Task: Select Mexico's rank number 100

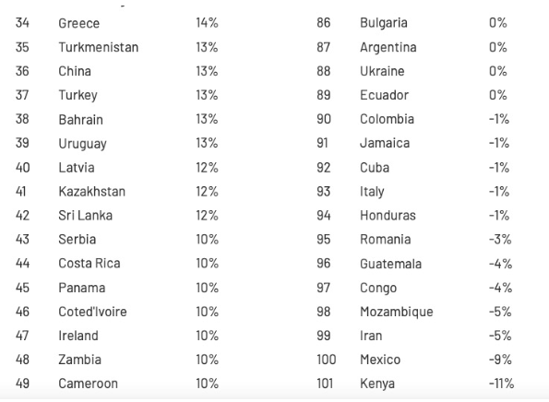Action: tap(327, 360)
